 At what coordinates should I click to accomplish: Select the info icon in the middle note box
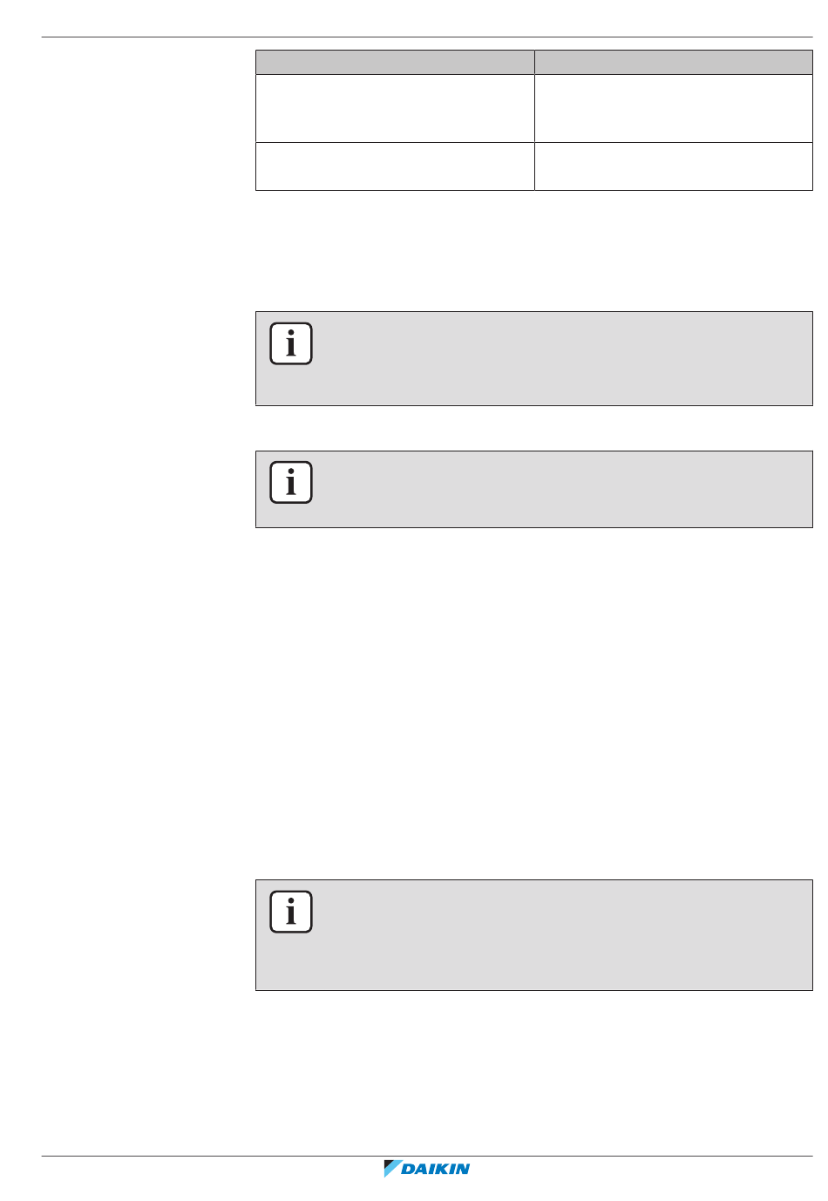tap(291, 483)
